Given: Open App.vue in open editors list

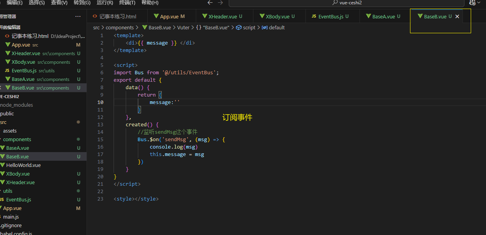Looking at the screenshot, I should 43,45.
